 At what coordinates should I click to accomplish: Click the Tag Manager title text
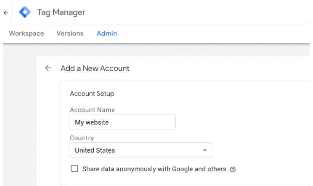[61, 13]
